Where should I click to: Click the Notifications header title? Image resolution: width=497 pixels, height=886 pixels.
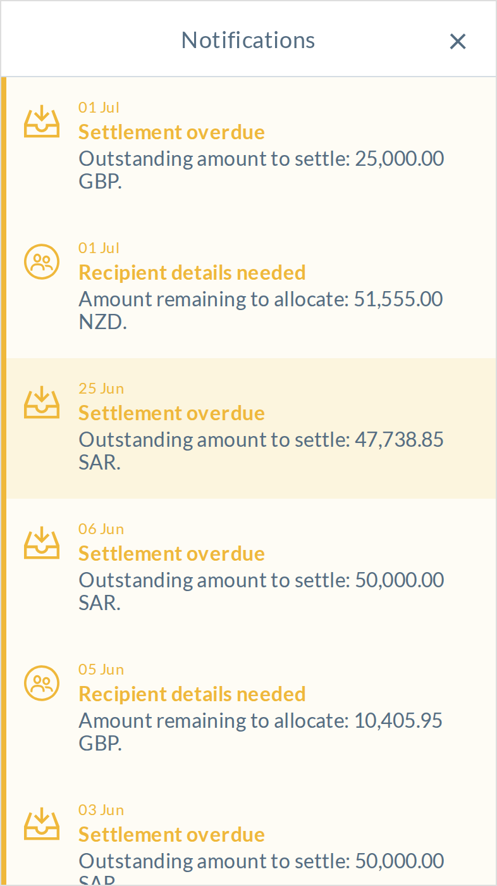pos(248,40)
